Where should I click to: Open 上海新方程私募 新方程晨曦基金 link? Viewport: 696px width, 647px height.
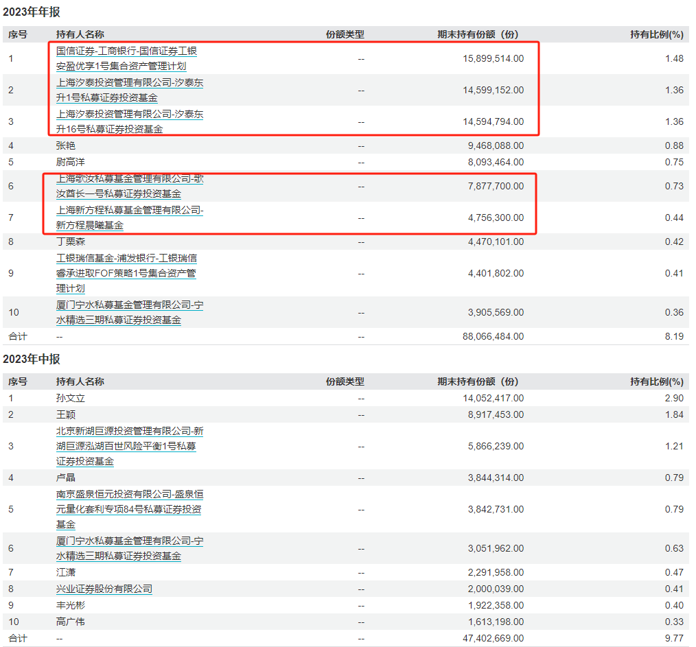[x=130, y=218]
